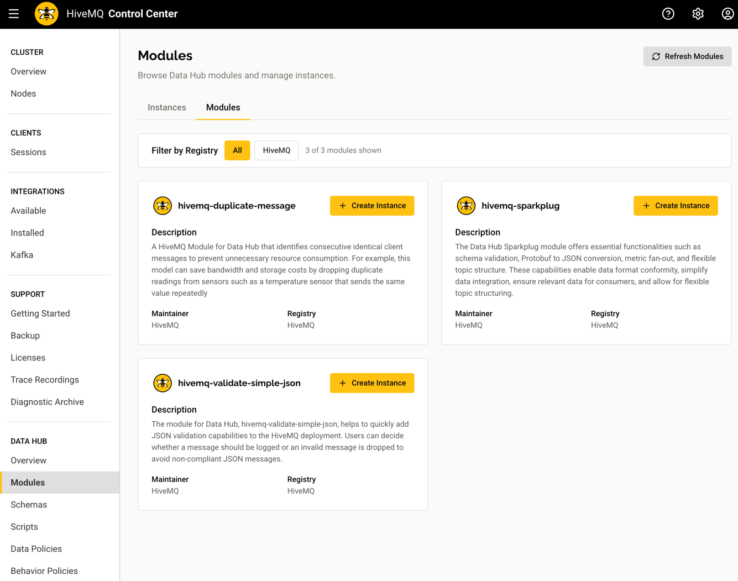738x581 pixels.
Task: Create Instance for hivemq-duplicate-message
Action: (372, 206)
